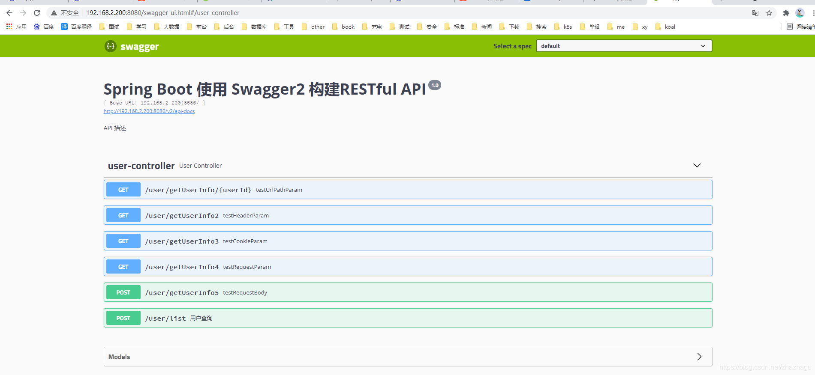The image size is (815, 375).
Task: Reload the page with the refresh icon
Action: click(x=37, y=13)
